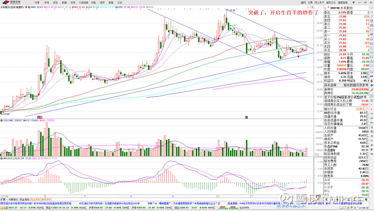
Task: Click the X10 scale label beside volume axis
Action: pyautogui.click(x=316, y=155)
